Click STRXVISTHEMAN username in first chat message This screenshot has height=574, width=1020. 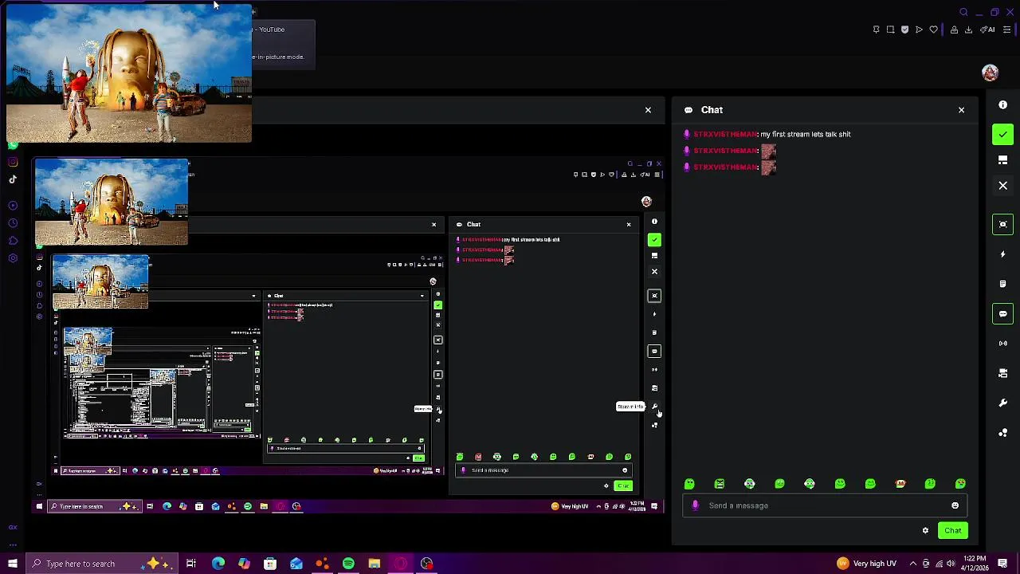pyautogui.click(x=724, y=135)
